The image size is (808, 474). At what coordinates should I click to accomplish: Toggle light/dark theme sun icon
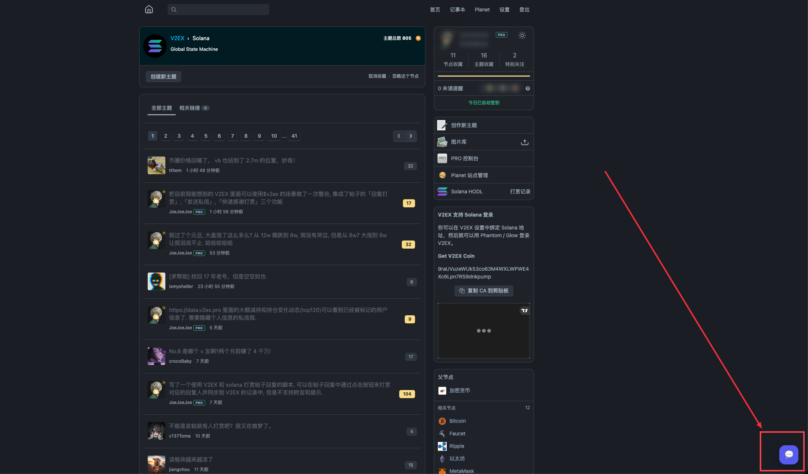pyautogui.click(x=522, y=35)
